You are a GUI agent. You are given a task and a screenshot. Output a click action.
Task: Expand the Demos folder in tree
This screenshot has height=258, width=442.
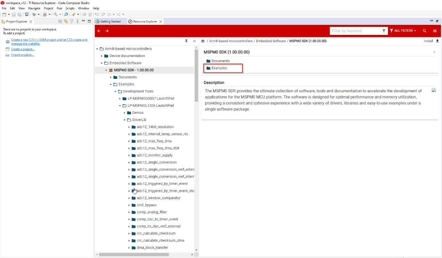(x=125, y=113)
